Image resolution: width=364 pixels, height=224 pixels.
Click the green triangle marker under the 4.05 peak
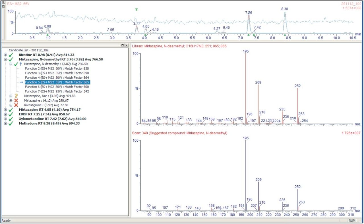(146, 35)
